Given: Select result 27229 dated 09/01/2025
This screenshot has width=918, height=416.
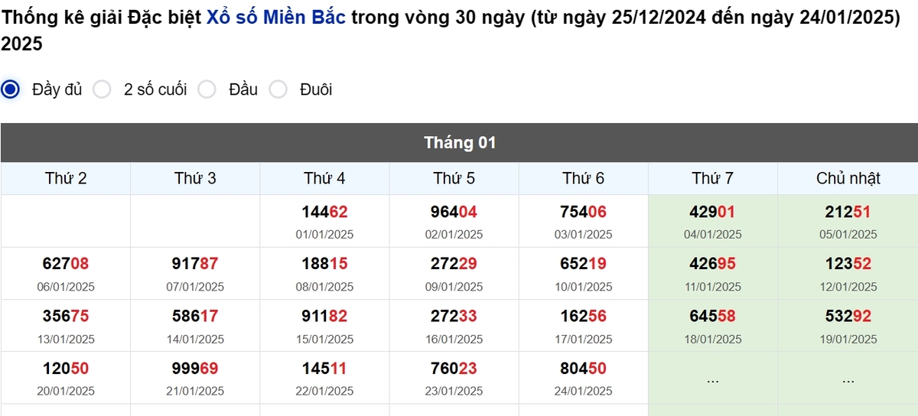Looking at the screenshot, I should 454,264.
